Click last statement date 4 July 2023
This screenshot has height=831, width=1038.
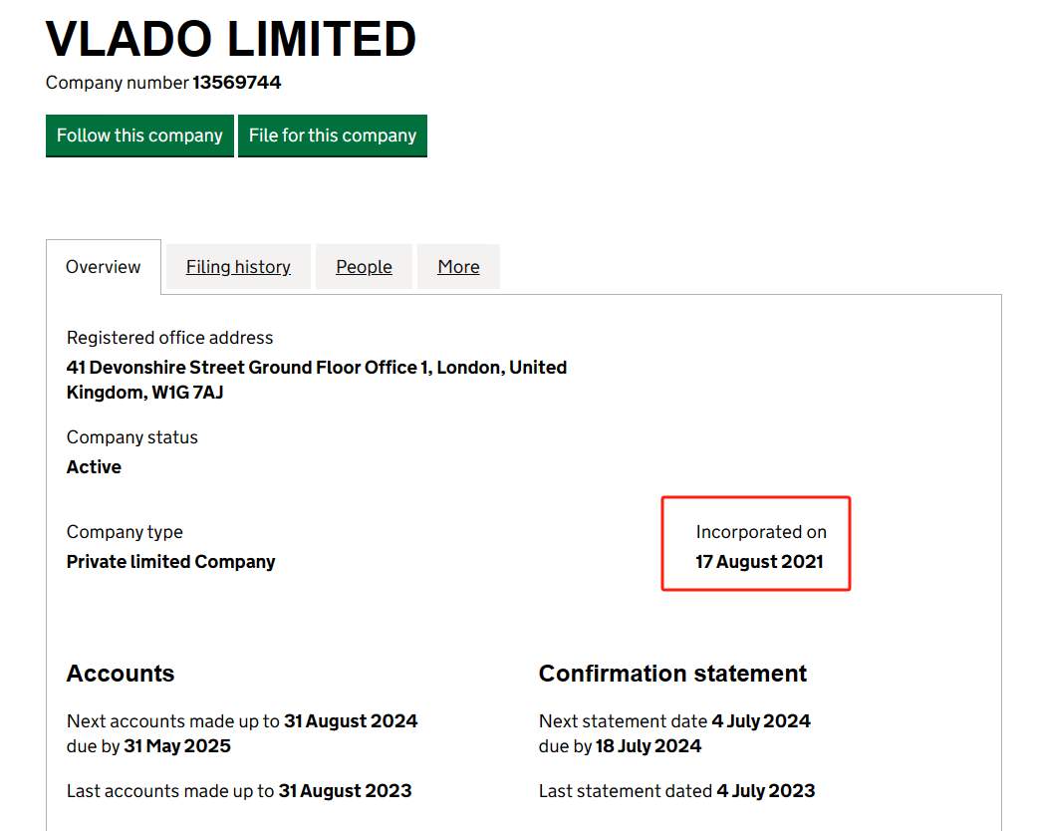(x=765, y=791)
